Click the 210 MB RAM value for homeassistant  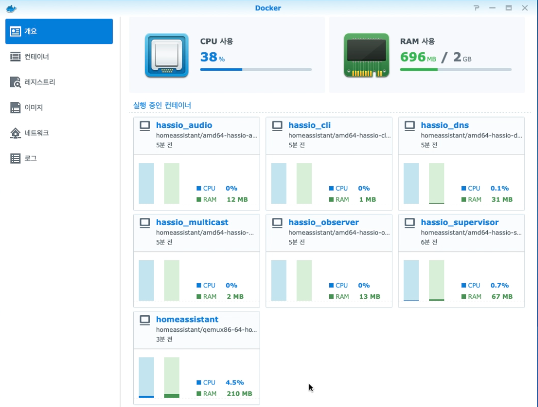pyautogui.click(x=239, y=393)
